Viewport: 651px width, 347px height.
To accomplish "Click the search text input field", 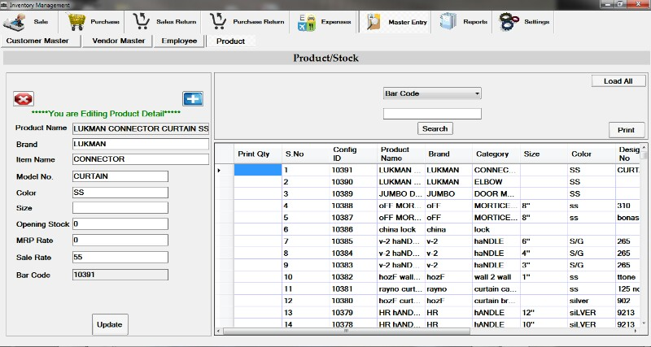I will coord(432,114).
